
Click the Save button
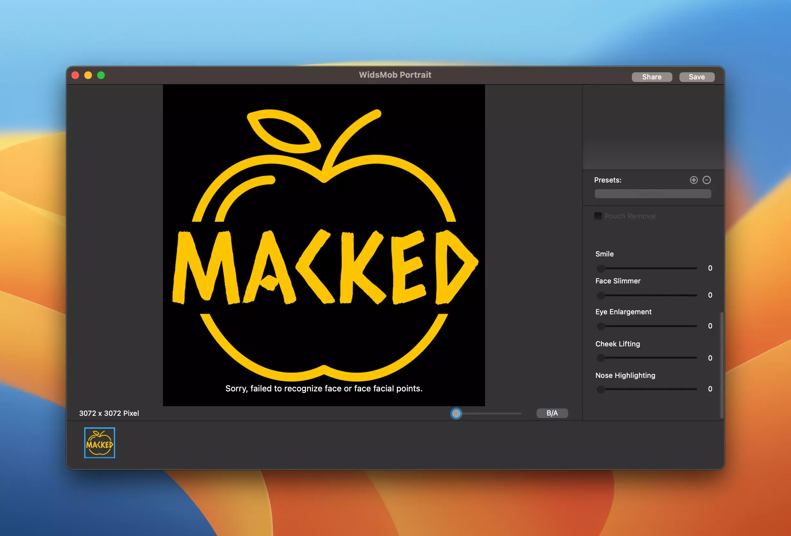point(696,77)
